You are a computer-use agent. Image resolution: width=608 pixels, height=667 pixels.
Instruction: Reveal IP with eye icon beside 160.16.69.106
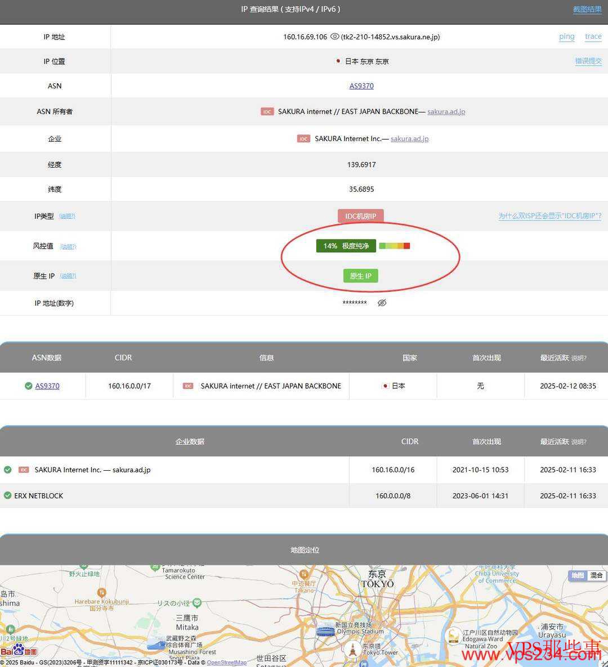click(x=334, y=37)
